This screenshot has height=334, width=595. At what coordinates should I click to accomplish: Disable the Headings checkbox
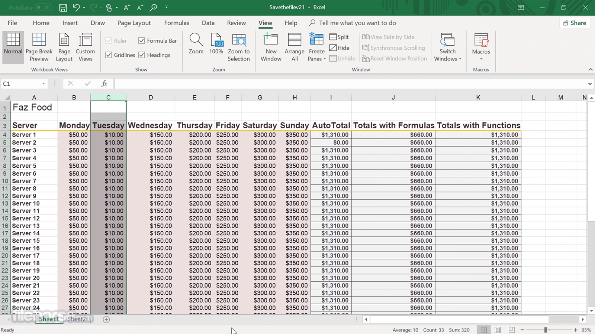click(x=142, y=55)
